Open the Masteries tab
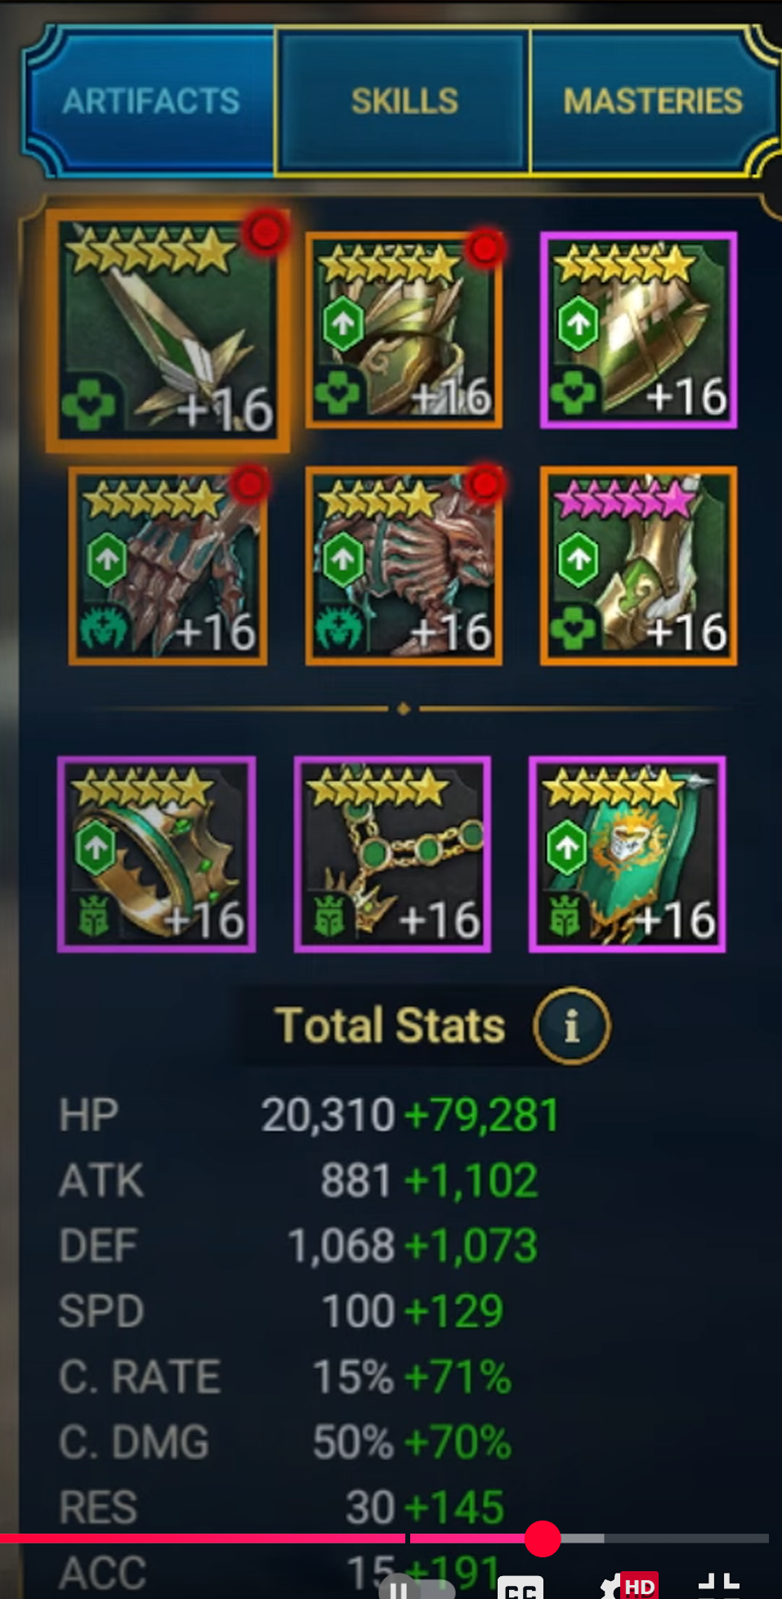The width and height of the screenshot is (782, 1599). coord(653,101)
